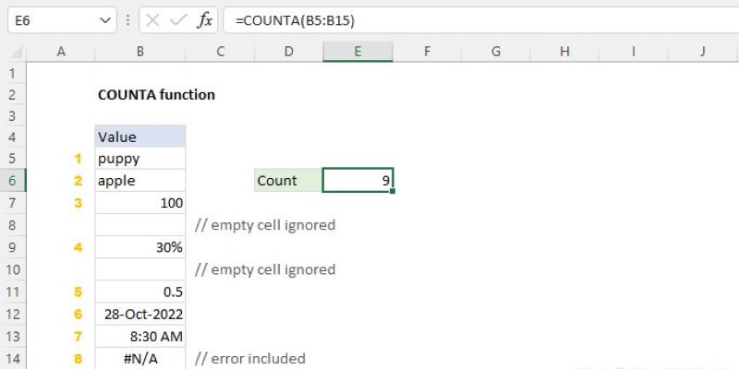Select column B header
Screen dimensions: 739x369
click(x=140, y=52)
